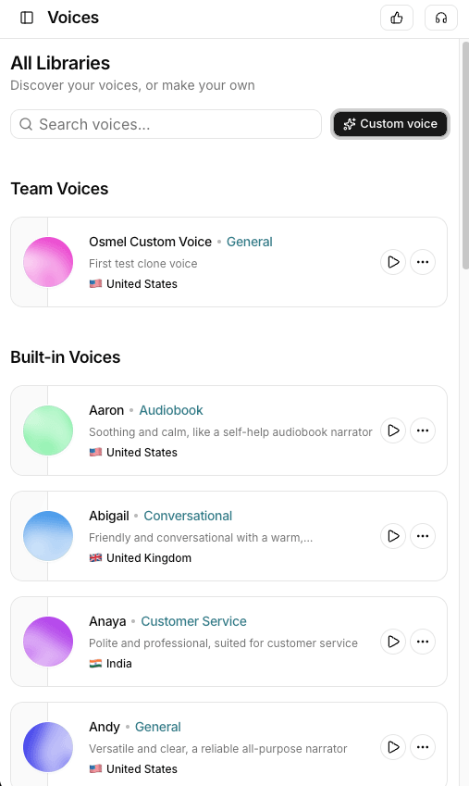Open more options for Anaya

tap(423, 642)
